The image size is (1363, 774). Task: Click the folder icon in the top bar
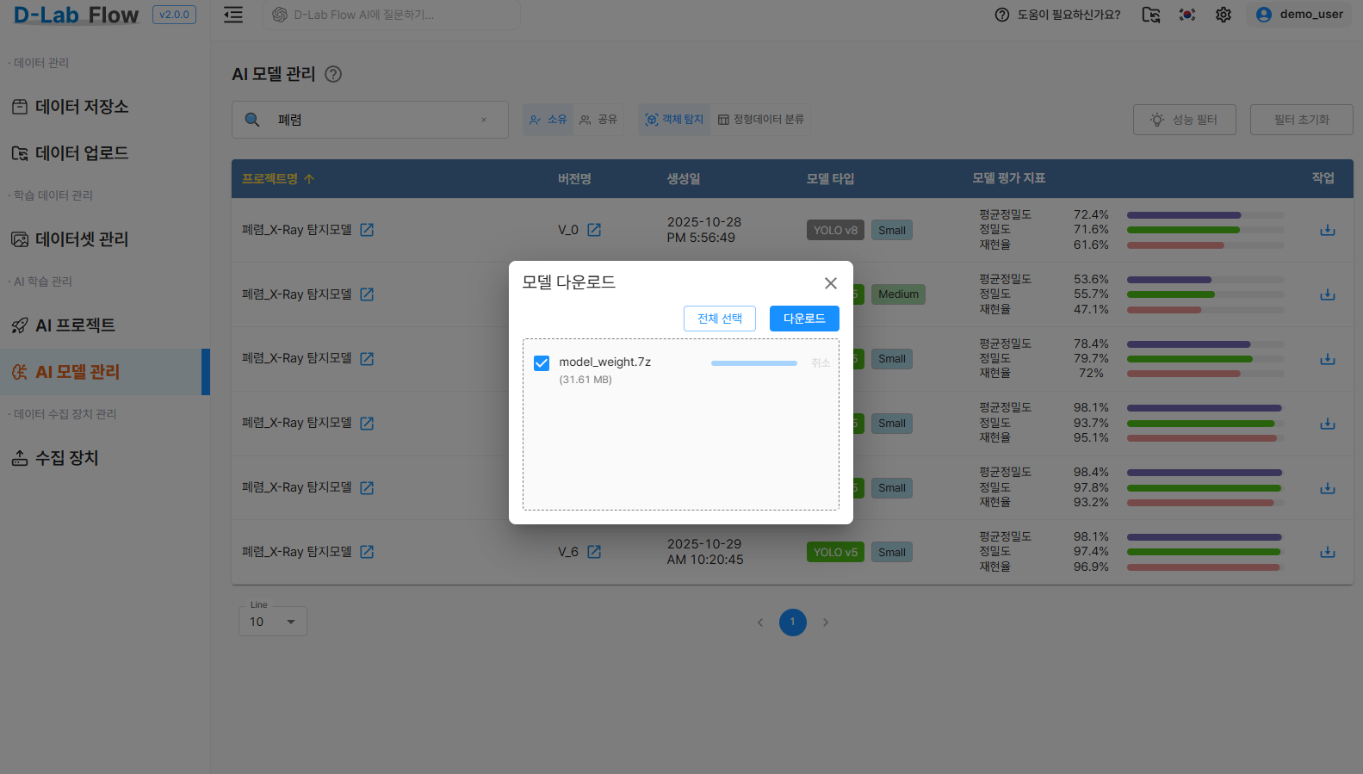(1151, 15)
